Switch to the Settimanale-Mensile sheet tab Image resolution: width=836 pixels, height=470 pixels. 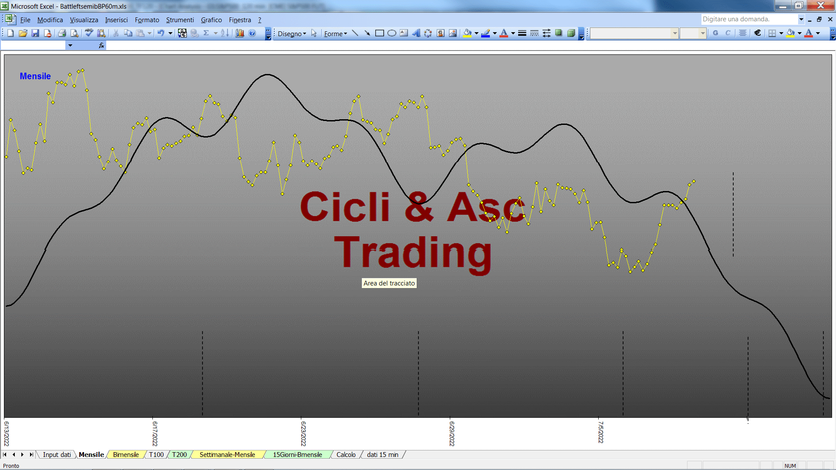227,454
